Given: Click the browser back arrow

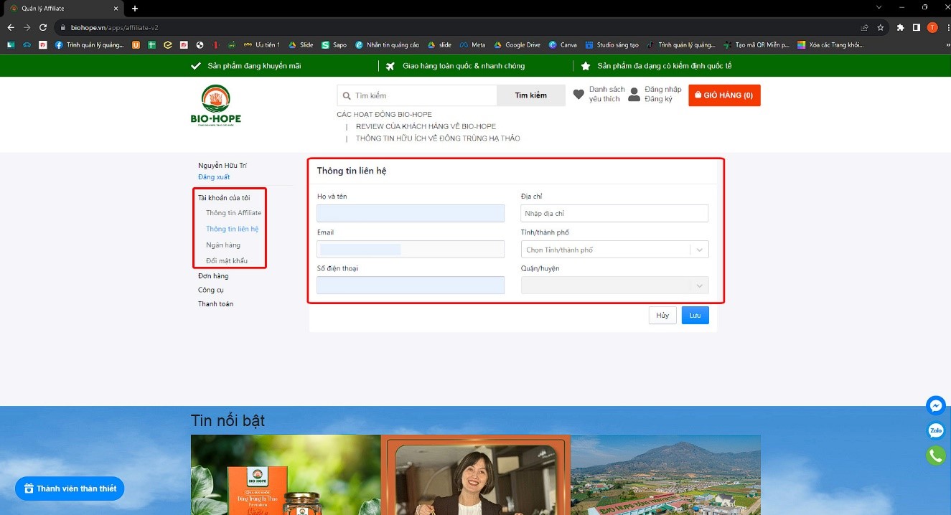Looking at the screenshot, I should (x=10, y=27).
